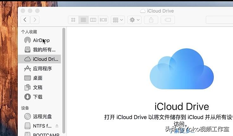Open 我的所有... in the sidebar
Viewport: 233px width, 136px height.
[x=39, y=49]
